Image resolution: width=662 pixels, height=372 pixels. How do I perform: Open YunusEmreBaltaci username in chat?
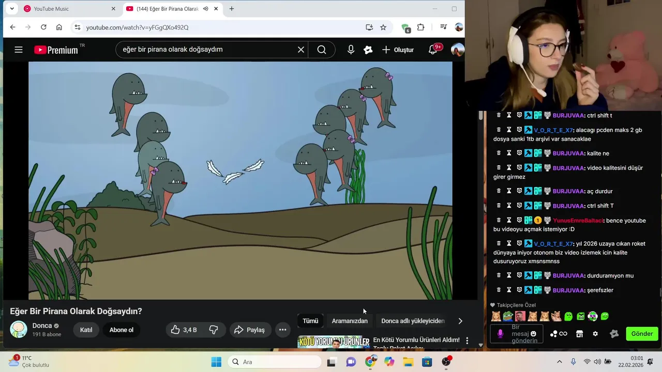click(x=578, y=221)
